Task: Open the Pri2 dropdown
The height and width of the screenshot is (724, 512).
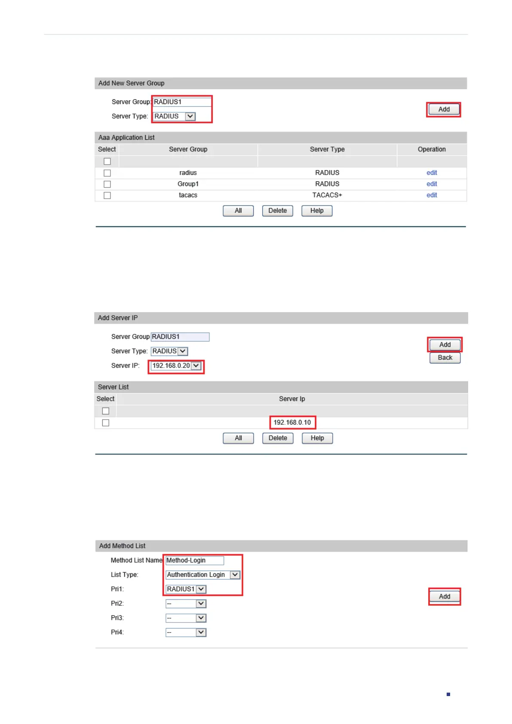Action: (x=186, y=604)
